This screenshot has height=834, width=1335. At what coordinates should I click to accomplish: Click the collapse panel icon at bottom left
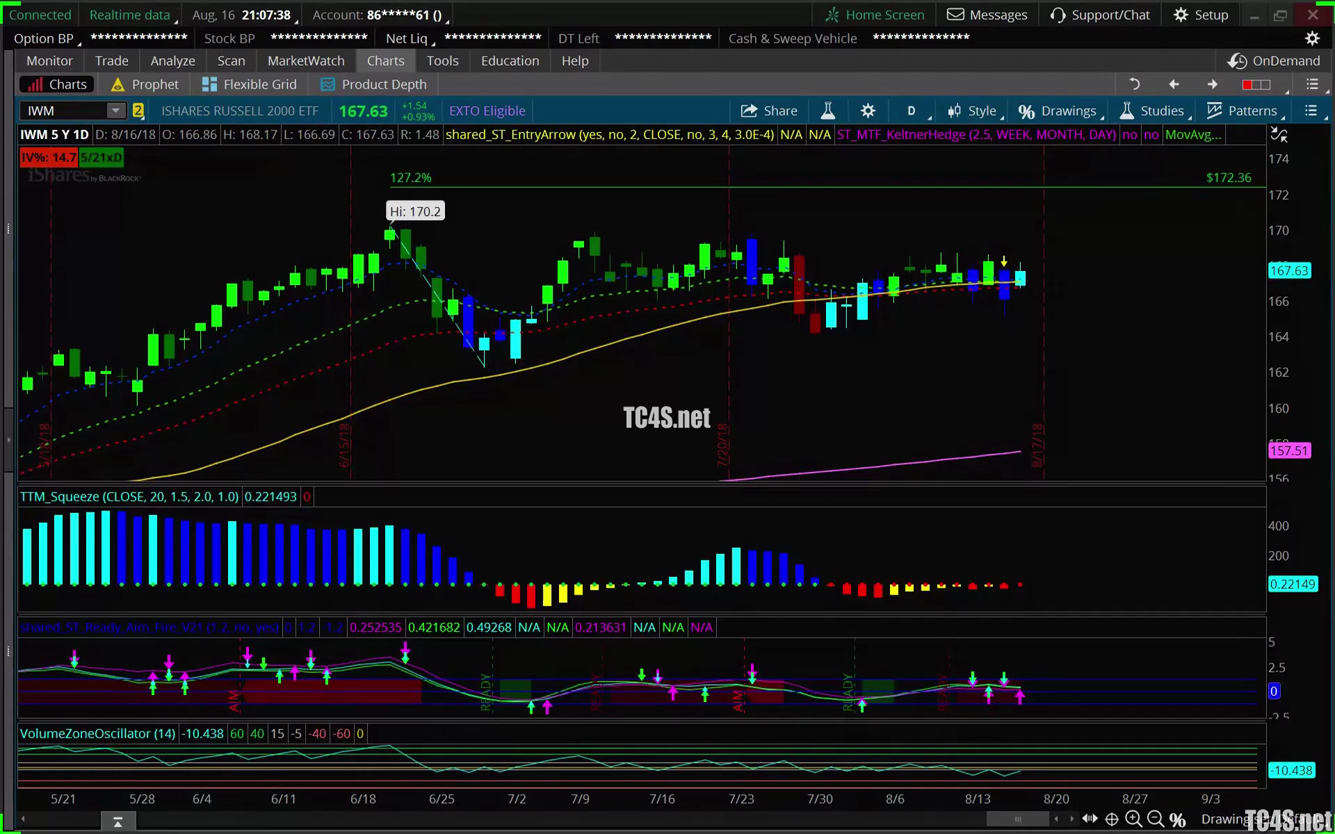click(118, 821)
